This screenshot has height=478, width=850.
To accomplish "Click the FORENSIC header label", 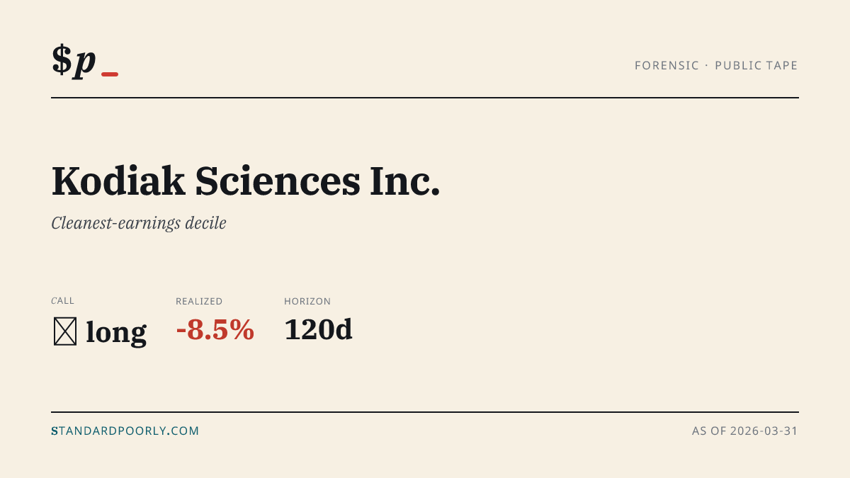I will pos(667,66).
